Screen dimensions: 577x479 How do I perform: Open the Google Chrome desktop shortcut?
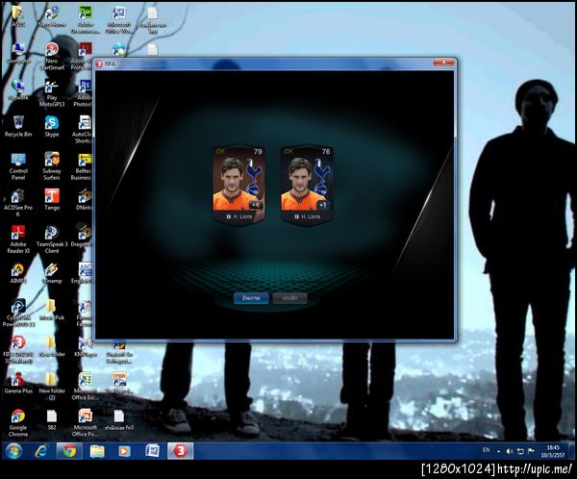pos(18,423)
